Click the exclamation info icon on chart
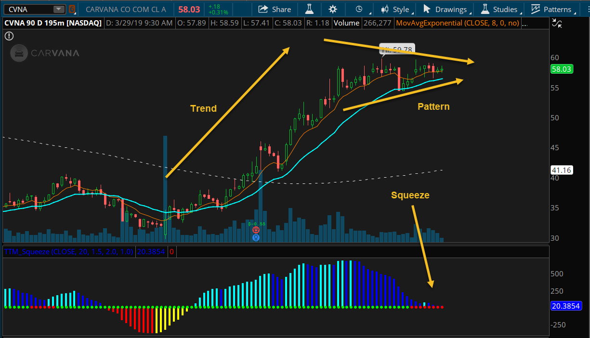 pos(9,36)
